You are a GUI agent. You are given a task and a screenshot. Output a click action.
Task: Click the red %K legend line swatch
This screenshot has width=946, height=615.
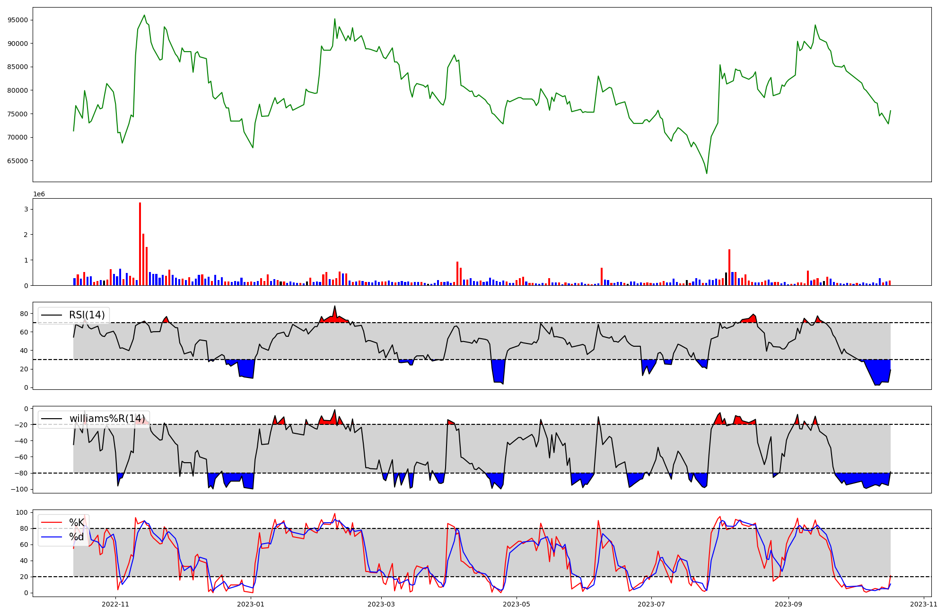(x=52, y=523)
